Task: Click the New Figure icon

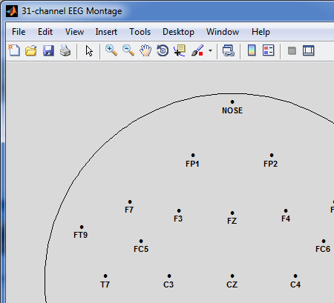Action: [x=14, y=50]
